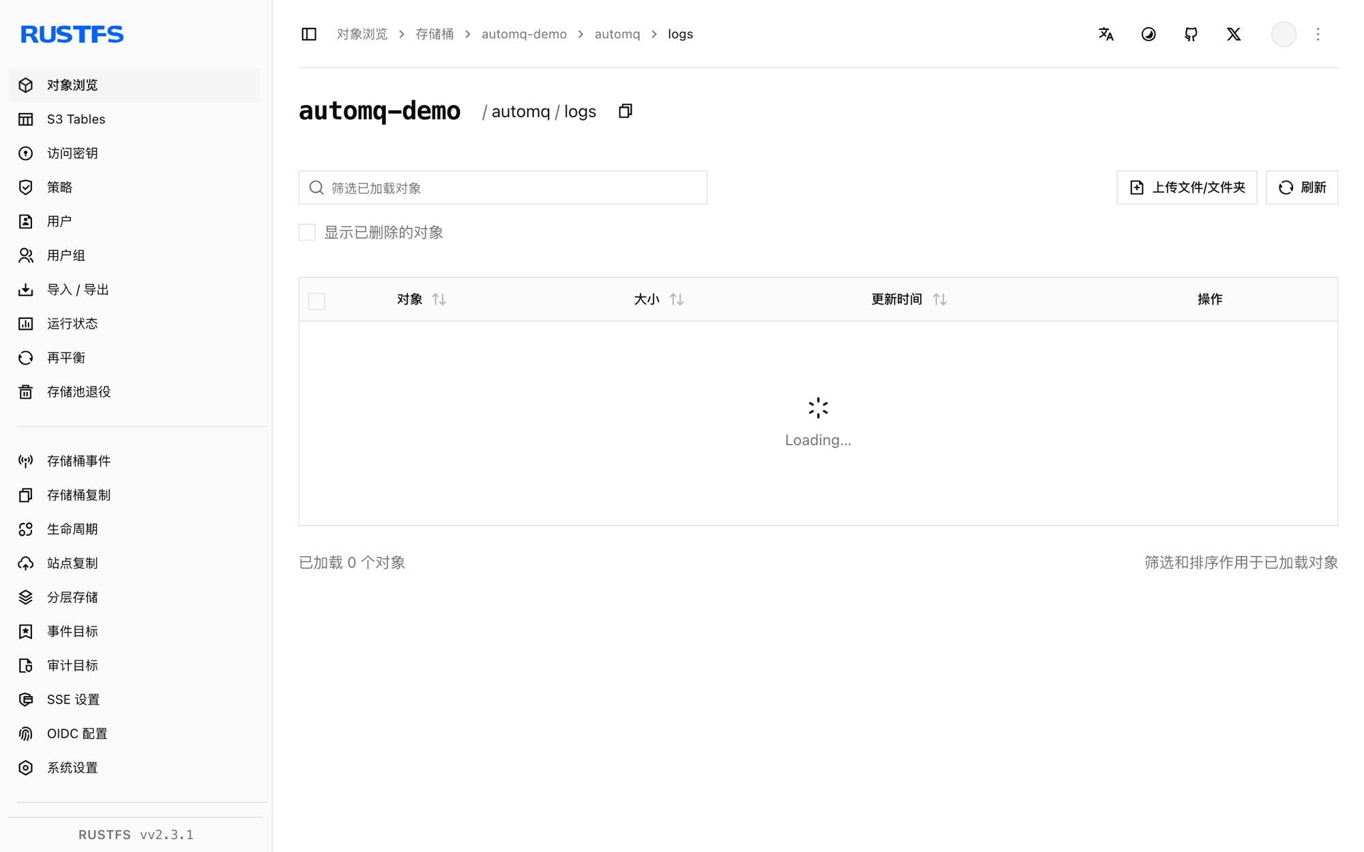
Task: Click the 系统设置 settings icon
Action: pyautogui.click(x=26, y=768)
